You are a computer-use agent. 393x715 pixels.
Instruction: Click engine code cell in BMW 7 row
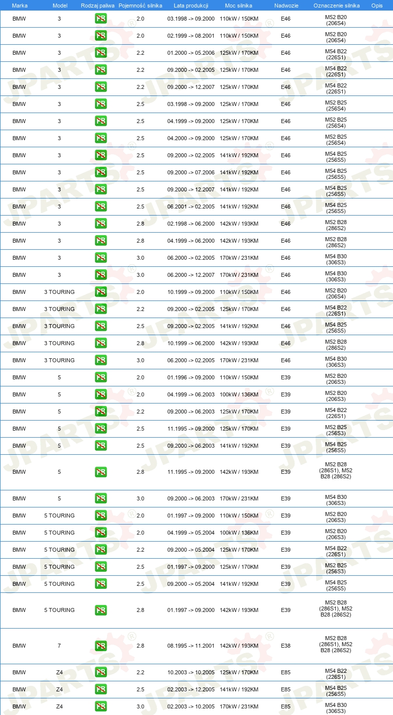tap(336, 646)
